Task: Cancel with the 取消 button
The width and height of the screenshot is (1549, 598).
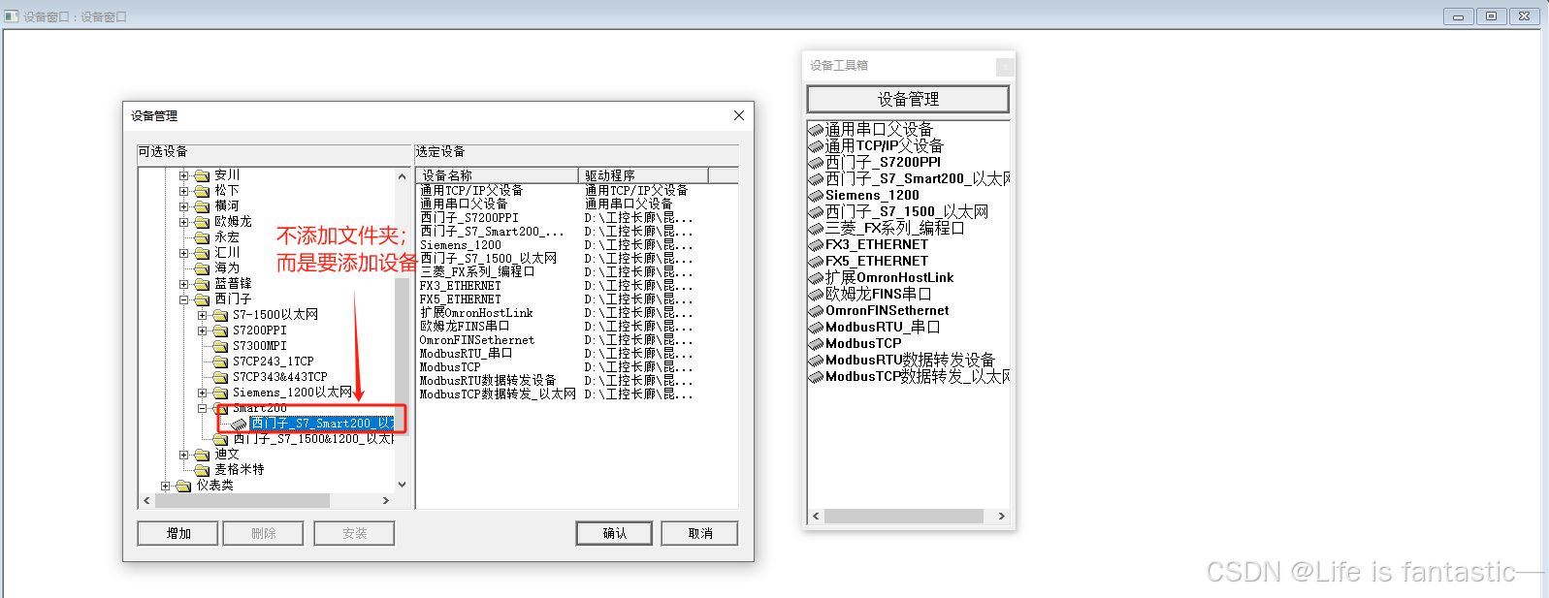Action: (699, 534)
